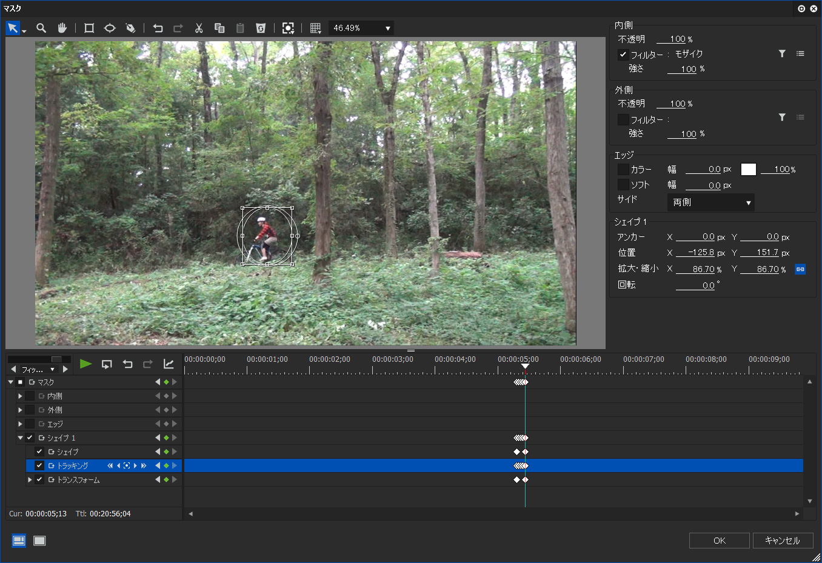Disable the inner フィルター mosaic checkbox
Viewport: 822px width, 563px height.
pyautogui.click(x=623, y=55)
